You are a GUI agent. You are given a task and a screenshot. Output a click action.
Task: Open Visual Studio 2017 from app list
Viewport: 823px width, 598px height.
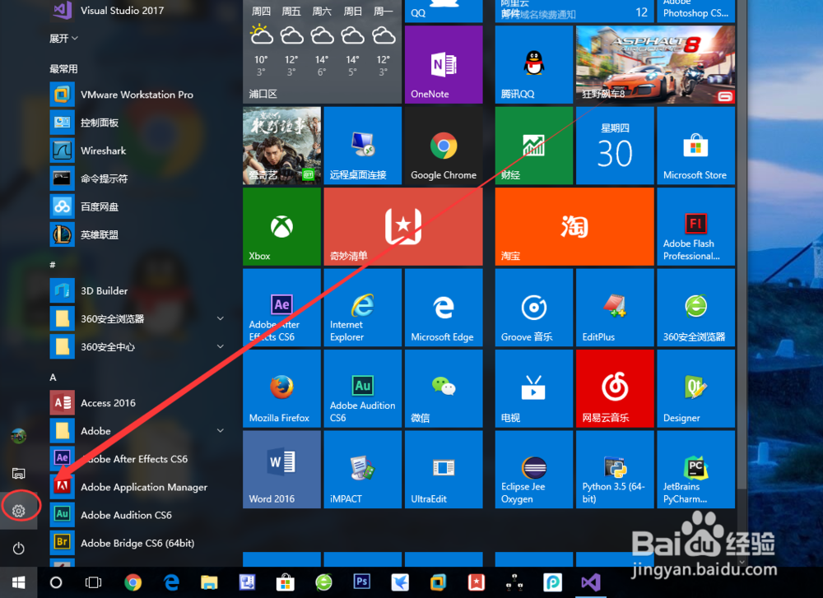[x=138, y=11]
